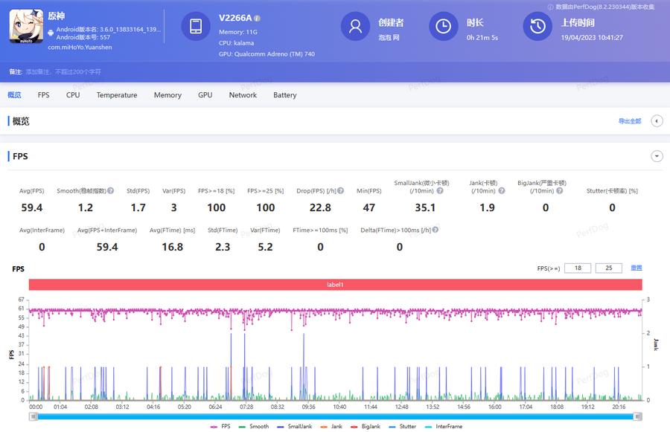Switch to the Temperature tab
Viewport: 670px width, 432px height.
tap(117, 95)
